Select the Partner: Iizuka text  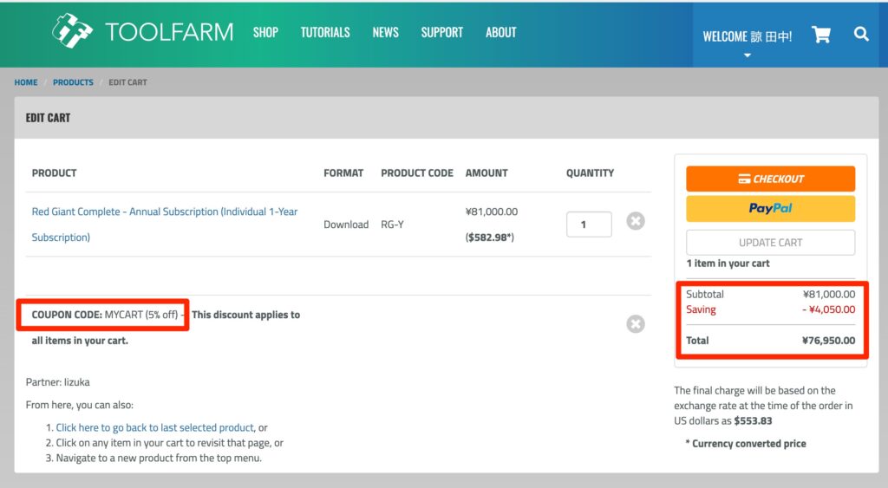58,382
